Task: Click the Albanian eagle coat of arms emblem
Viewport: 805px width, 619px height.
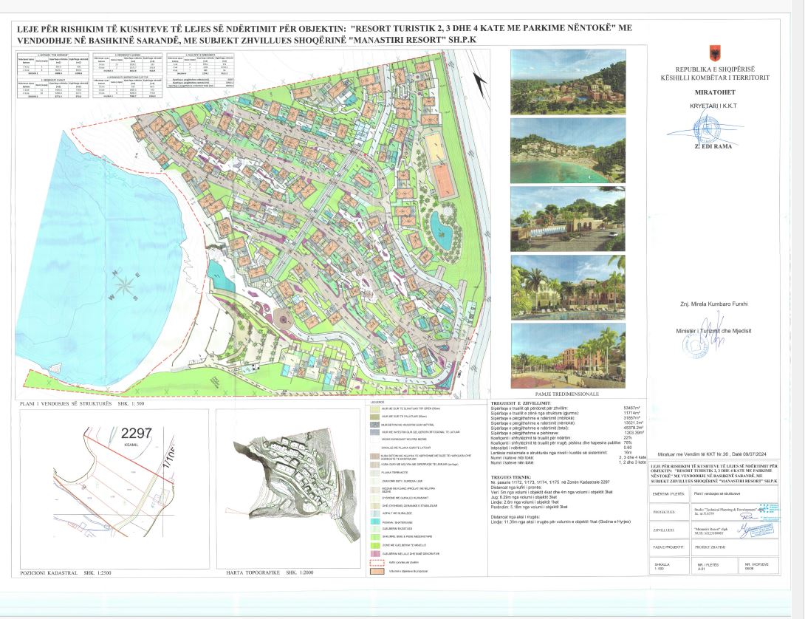Action: point(715,53)
